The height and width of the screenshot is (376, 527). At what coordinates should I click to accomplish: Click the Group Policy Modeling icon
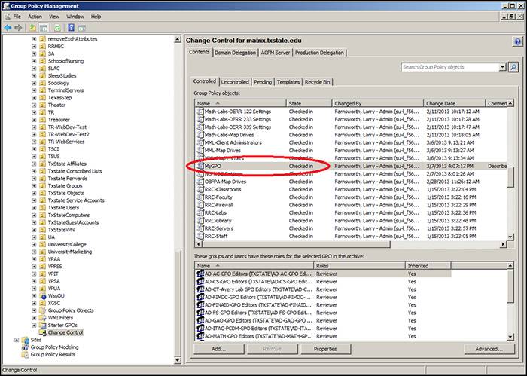tap(25, 347)
